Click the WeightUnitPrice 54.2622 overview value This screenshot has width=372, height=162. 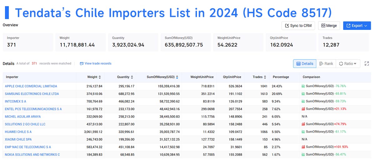(x=227, y=45)
